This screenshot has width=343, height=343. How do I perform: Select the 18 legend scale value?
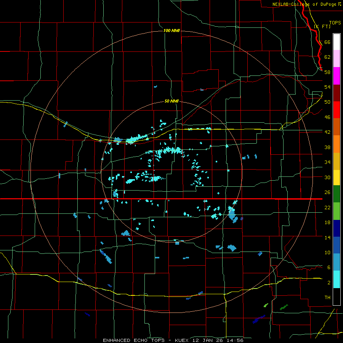pyautogui.click(x=327, y=223)
